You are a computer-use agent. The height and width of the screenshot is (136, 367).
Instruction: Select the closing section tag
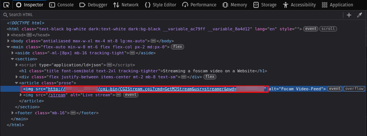(27, 107)
